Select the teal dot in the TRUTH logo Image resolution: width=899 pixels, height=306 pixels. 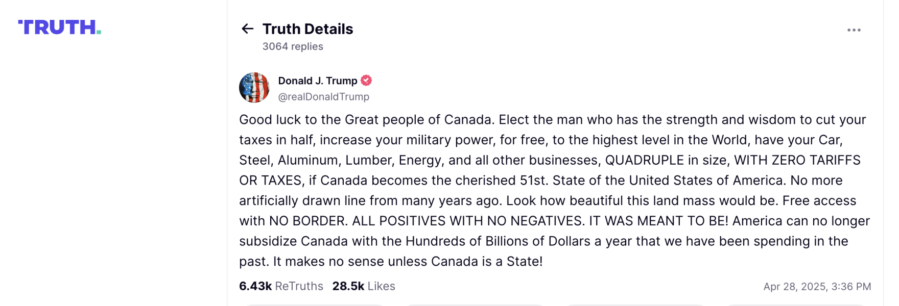[99, 32]
